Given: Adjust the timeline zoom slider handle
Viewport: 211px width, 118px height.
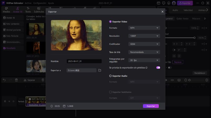Looking at the screenshot, I should [x=189, y=80].
